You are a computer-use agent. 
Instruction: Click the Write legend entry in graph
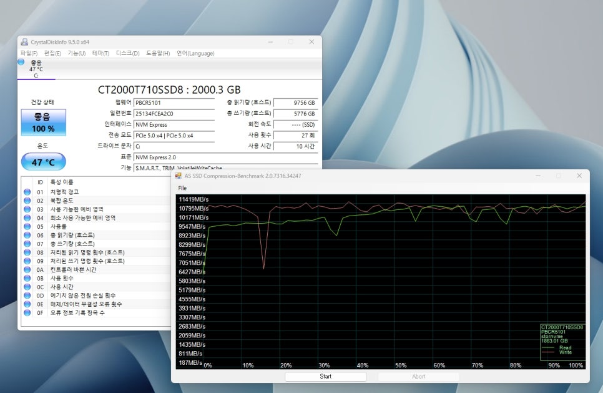click(x=557, y=352)
